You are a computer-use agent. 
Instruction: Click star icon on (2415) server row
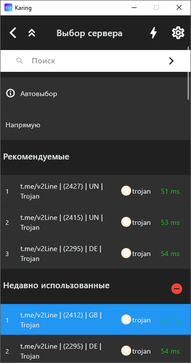(126, 222)
